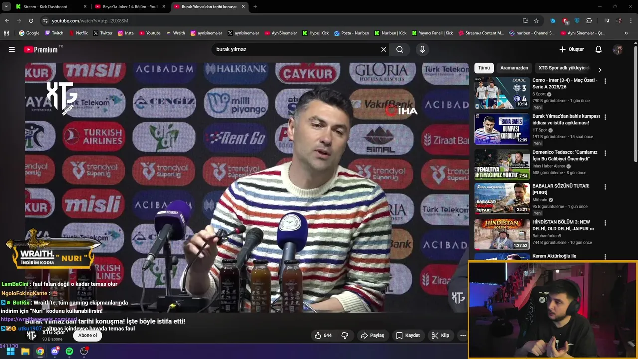Open install app icon in address bar
The height and width of the screenshot is (359, 638).
coord(525,21)
